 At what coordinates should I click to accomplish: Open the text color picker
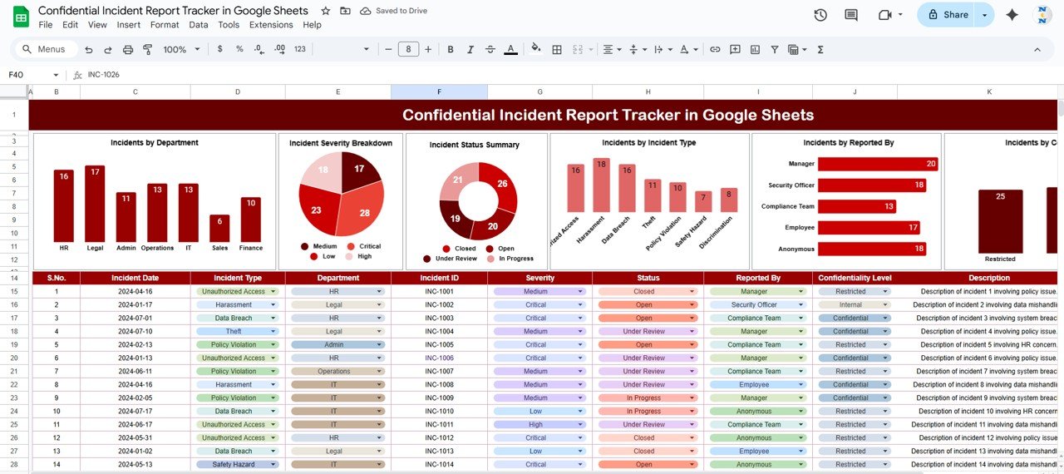(x=510, y=50)
